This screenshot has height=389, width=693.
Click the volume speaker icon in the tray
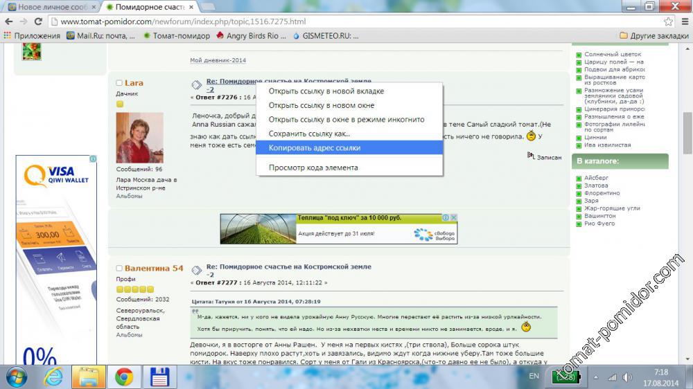627,377
